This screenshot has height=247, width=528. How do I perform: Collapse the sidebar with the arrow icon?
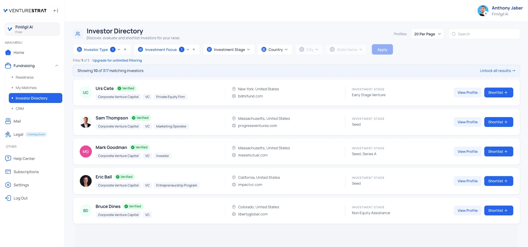coord(56,11)
